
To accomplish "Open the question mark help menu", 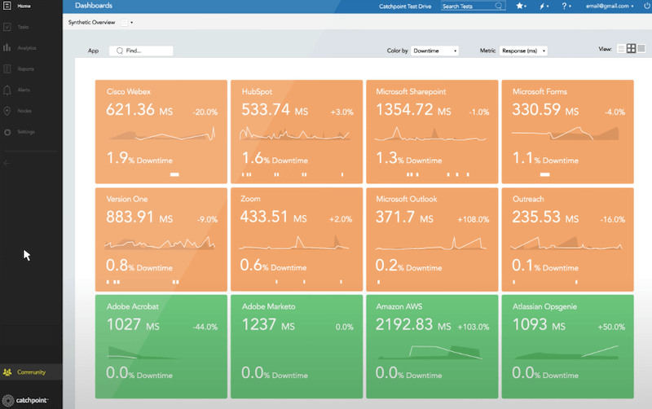I will pyautogui.click(x=566, y=6).
